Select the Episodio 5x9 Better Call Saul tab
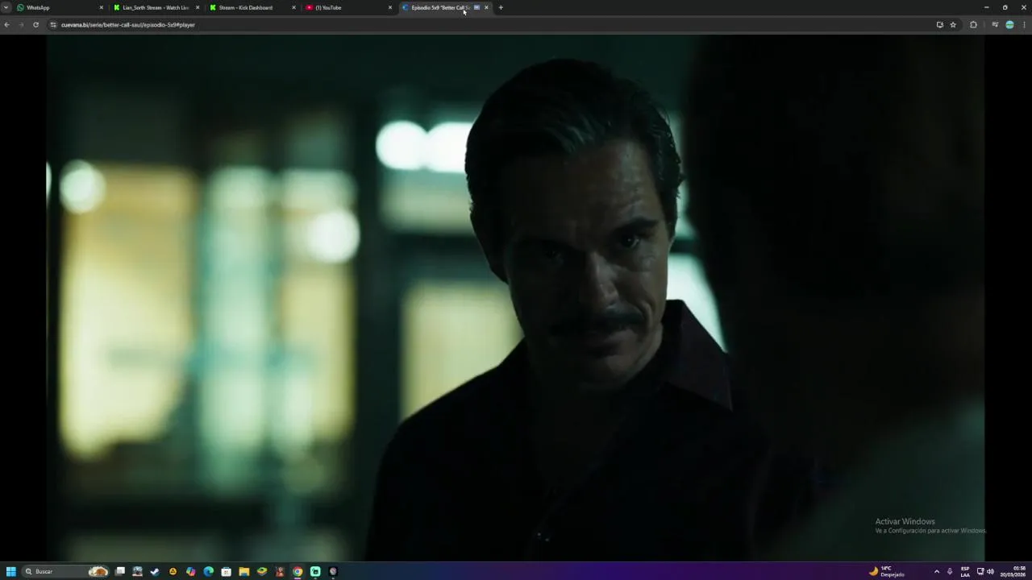This screenshot has width=1032, height=580. point(445,7)
